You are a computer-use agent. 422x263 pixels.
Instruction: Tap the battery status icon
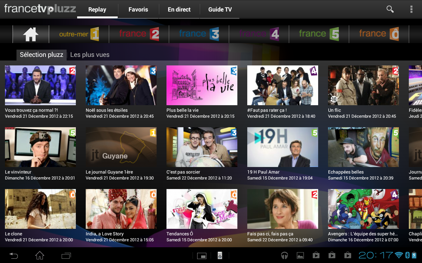pyautogui.click(x=414, y=255)
